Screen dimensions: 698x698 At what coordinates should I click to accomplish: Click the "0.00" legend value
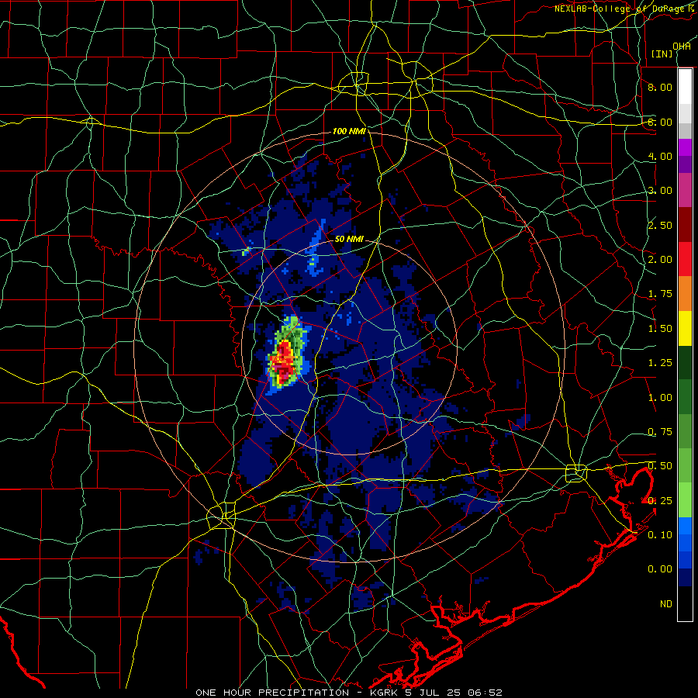coord(660,569)
